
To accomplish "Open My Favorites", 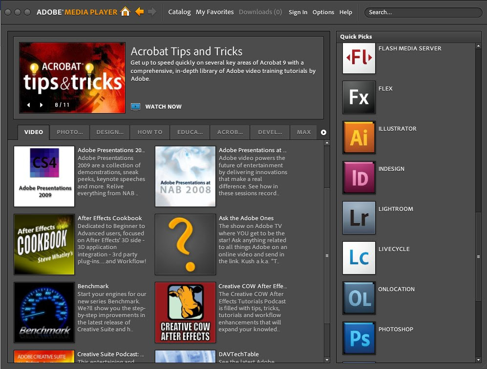I will click(214, 12).
